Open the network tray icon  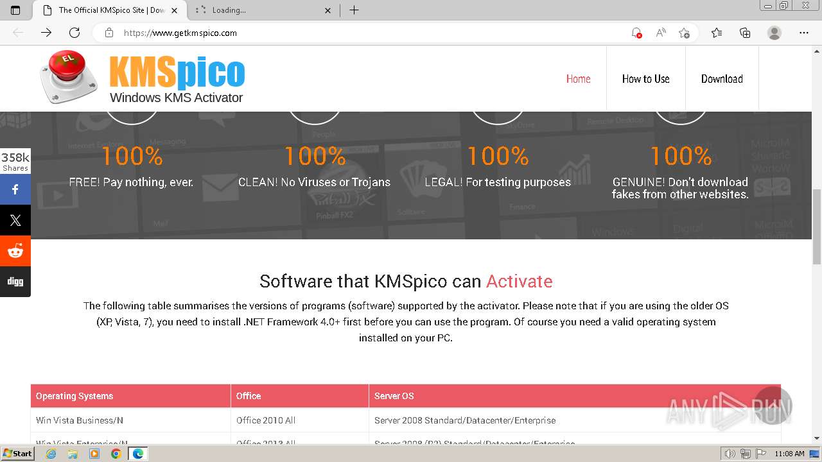point(745,454)
